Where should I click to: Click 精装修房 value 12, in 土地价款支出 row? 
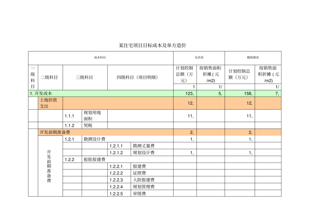coord(249,103)
